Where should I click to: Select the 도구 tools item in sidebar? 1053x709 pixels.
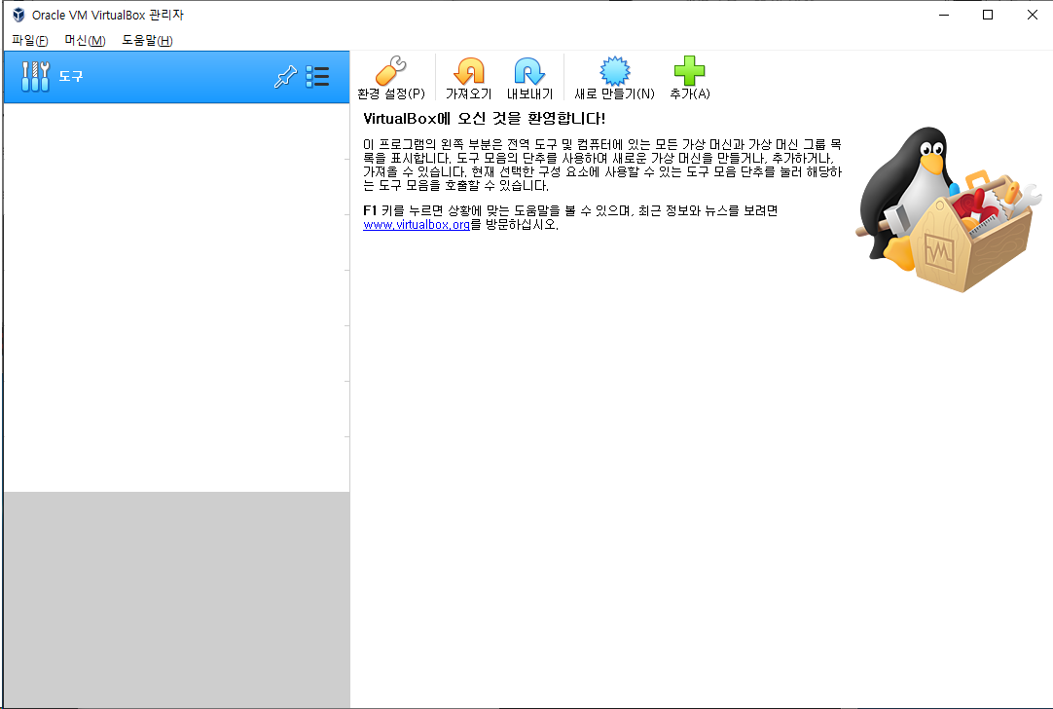click(176, 77)
